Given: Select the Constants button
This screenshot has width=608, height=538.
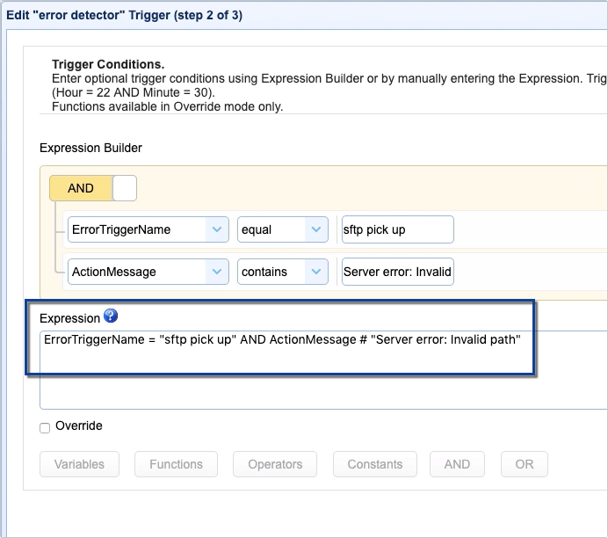Looking at the screenshot, I should (374, 464).
